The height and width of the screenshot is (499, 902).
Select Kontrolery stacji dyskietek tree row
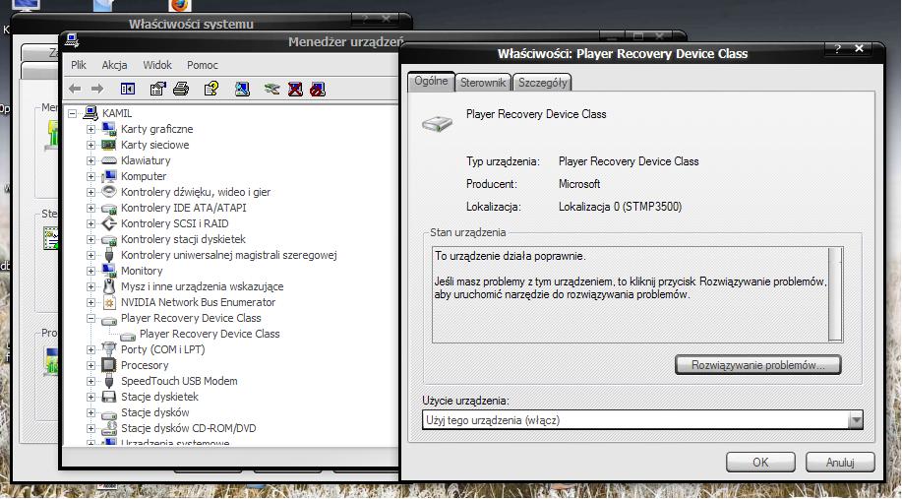click(183, 239)
